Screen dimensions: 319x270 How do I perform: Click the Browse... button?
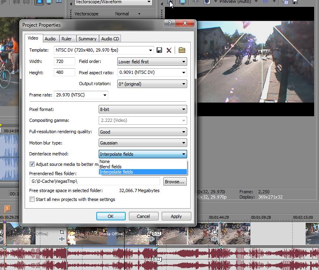(175, 182)
